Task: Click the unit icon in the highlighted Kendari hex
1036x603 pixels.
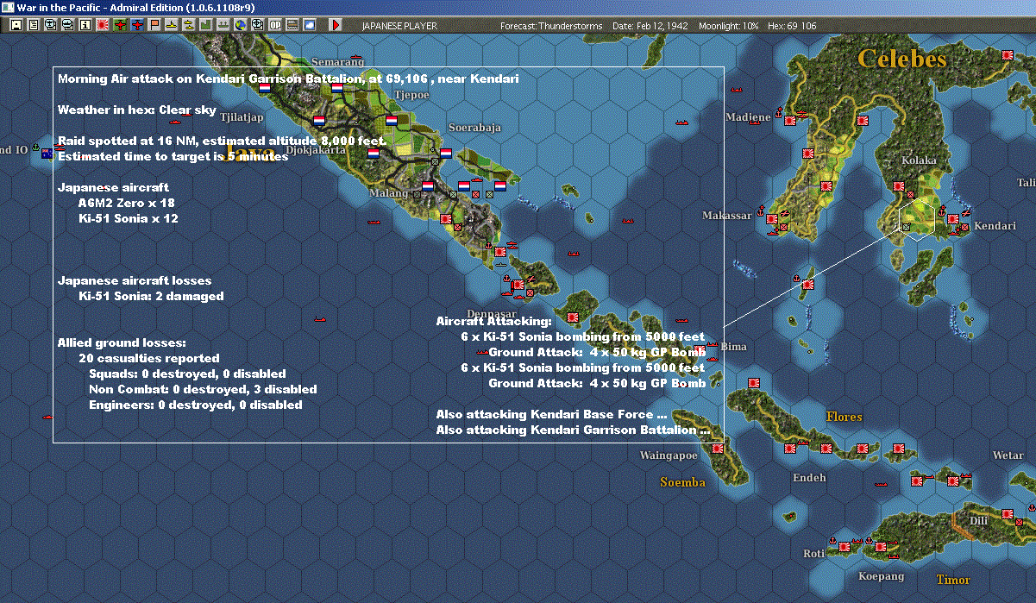Action: click(906, 226)
